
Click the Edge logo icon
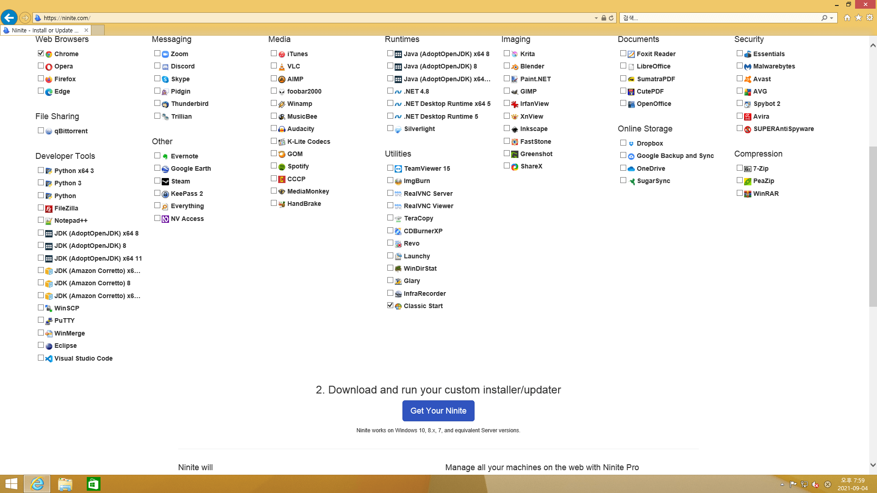49,92
